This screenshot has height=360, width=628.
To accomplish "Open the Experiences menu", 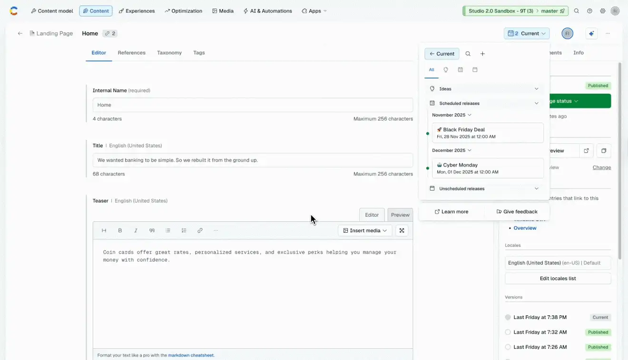I will (137, 11).
